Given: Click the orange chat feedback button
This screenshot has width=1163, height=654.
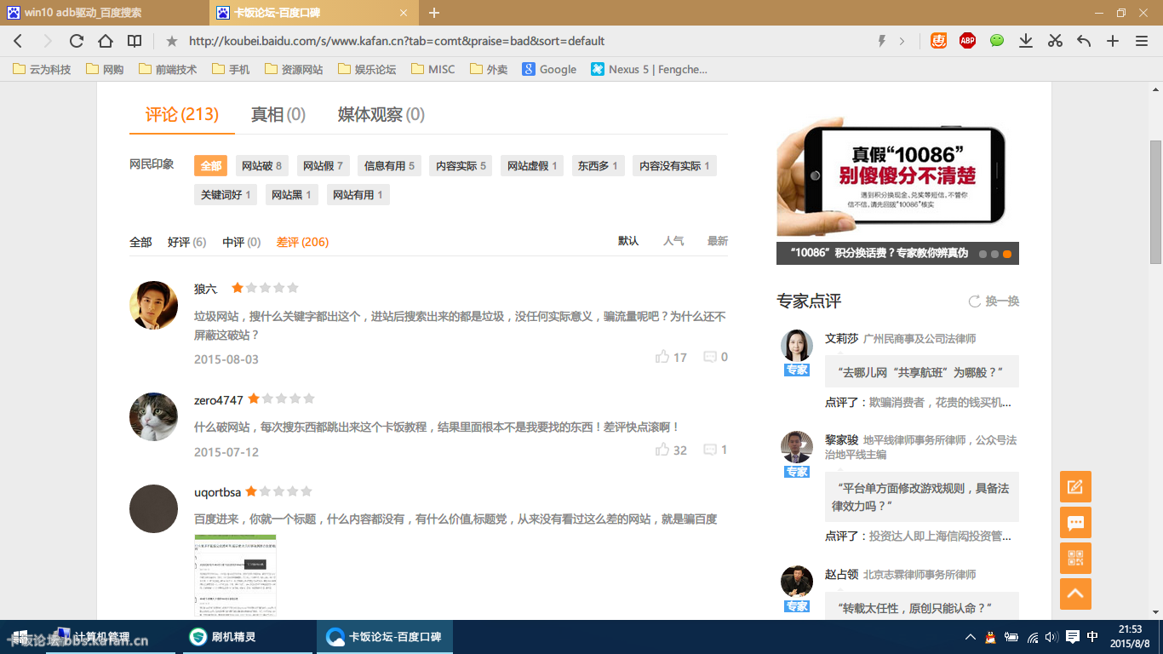Looking at the screenshot, I should [1075, 523].
